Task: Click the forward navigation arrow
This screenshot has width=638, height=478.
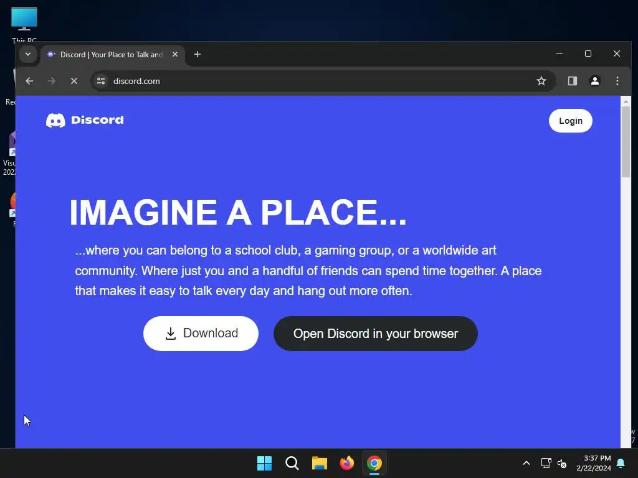Action: pos(52,81)
